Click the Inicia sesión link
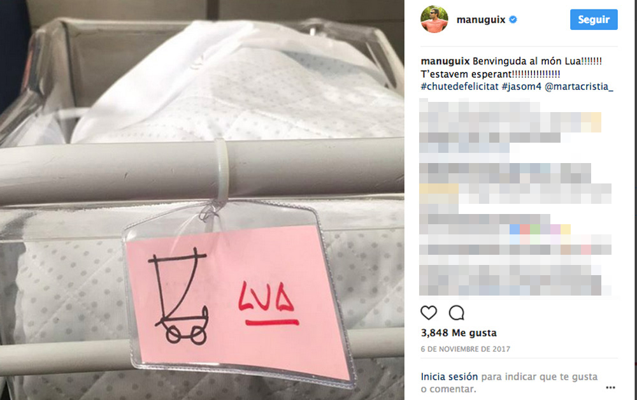 pos(449,376)
